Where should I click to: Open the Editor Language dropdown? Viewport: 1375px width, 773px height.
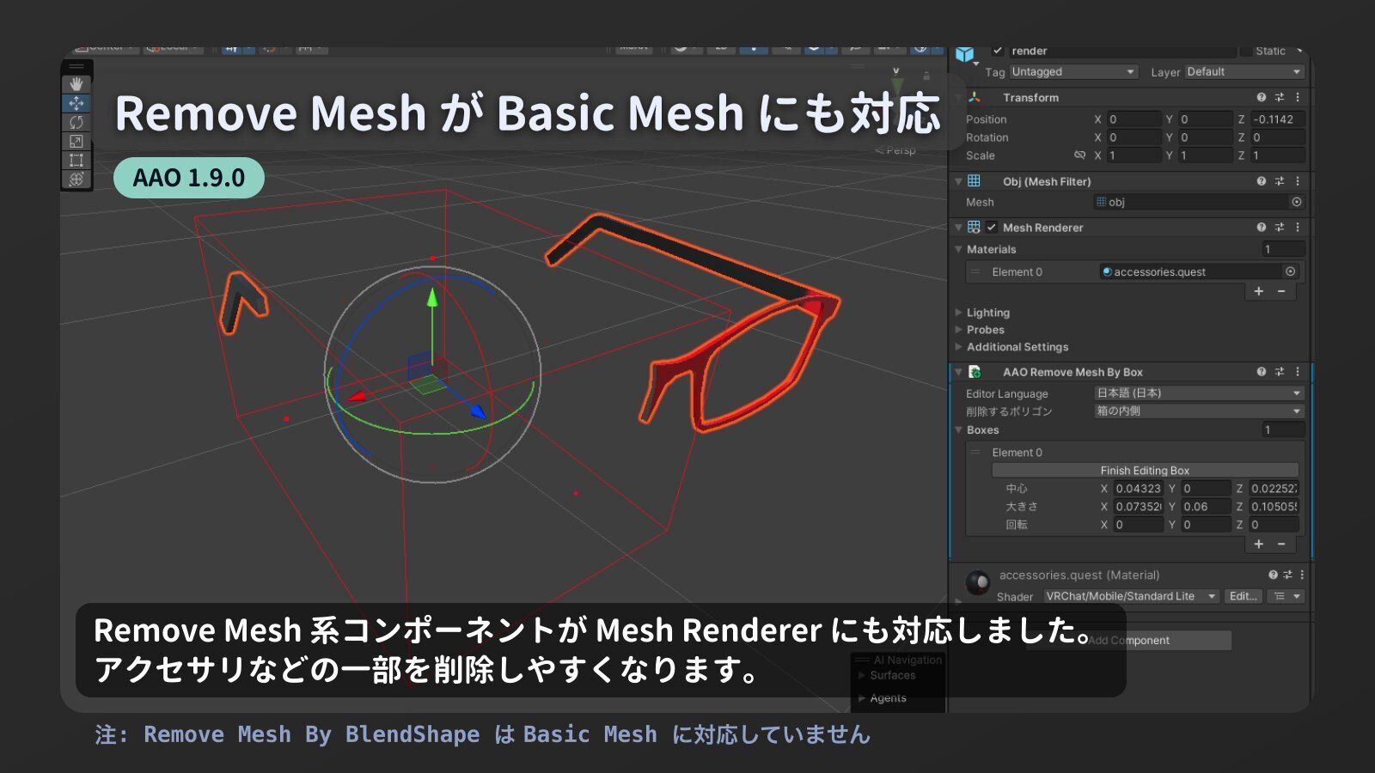point(1198,393)
